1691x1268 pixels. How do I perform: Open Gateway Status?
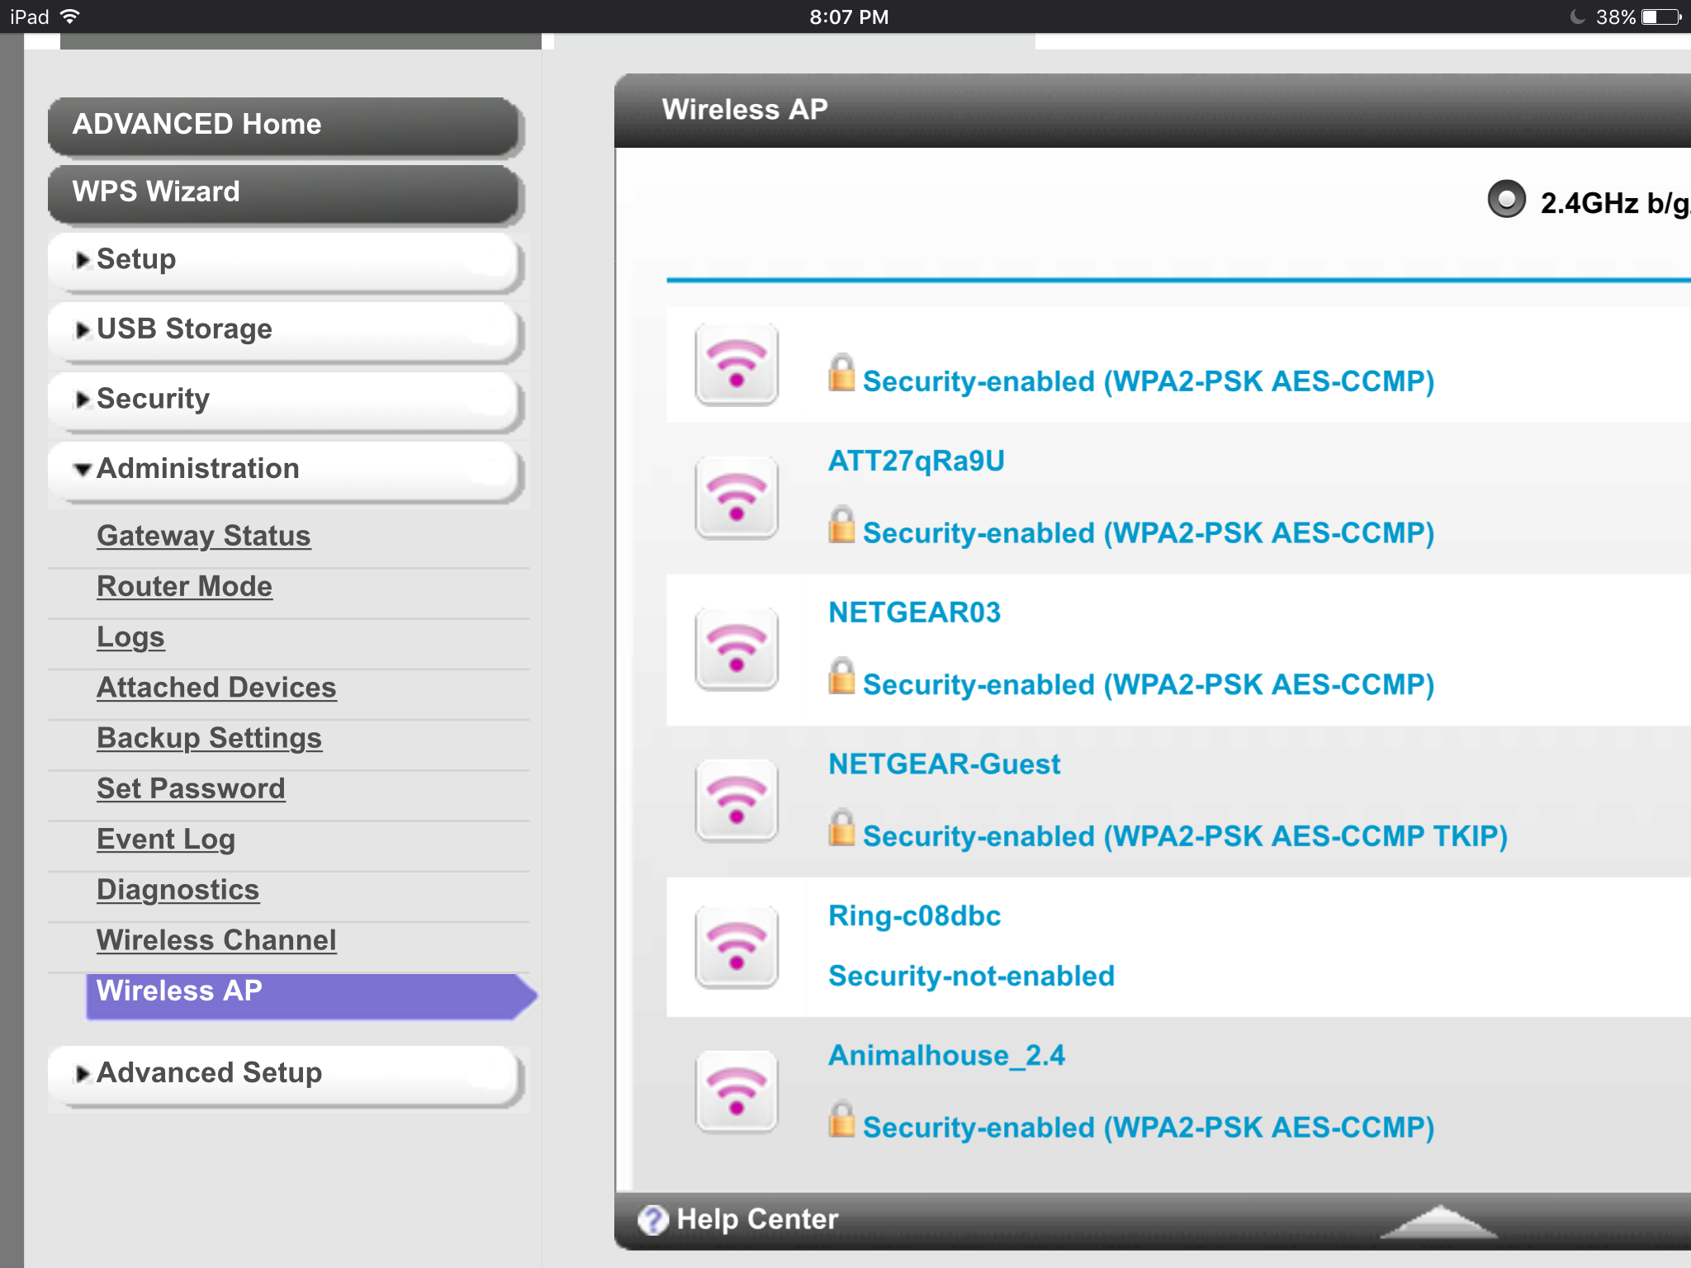(203, 535)
